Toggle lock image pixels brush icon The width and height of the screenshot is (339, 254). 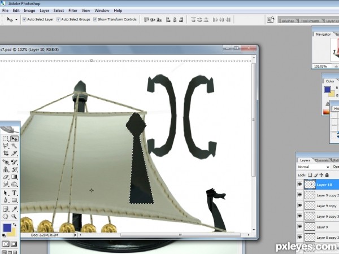pyautogui.click(x=316, y=175)
